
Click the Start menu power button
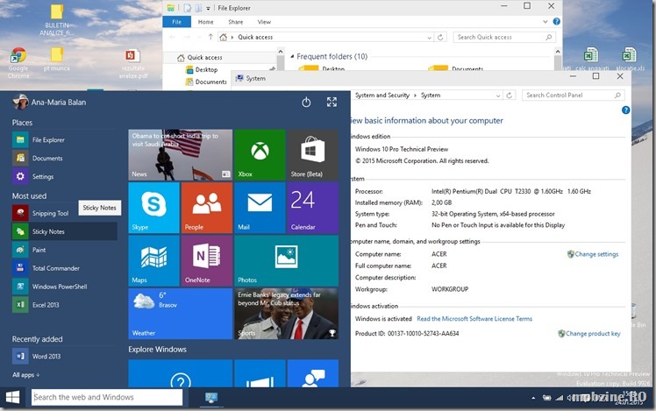coord(306,102)
